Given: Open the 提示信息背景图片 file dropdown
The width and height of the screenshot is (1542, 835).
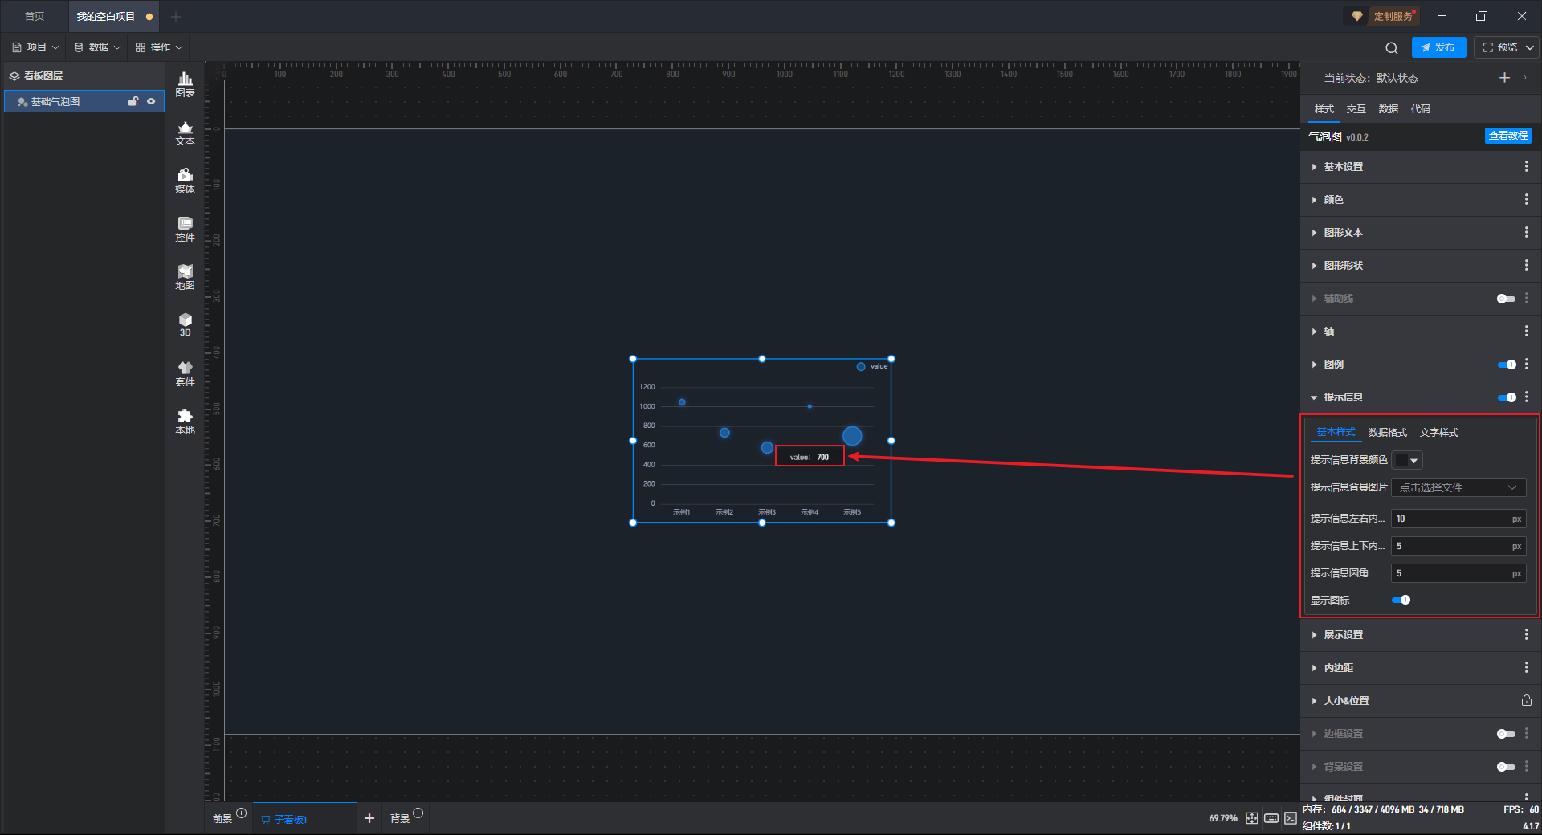Looking at the screenshot, I should (1458, 487).
